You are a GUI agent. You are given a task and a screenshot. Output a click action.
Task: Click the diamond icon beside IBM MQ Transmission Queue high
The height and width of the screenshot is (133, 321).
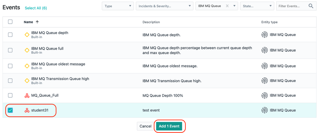pyautogui.click(x=27, y=81)
